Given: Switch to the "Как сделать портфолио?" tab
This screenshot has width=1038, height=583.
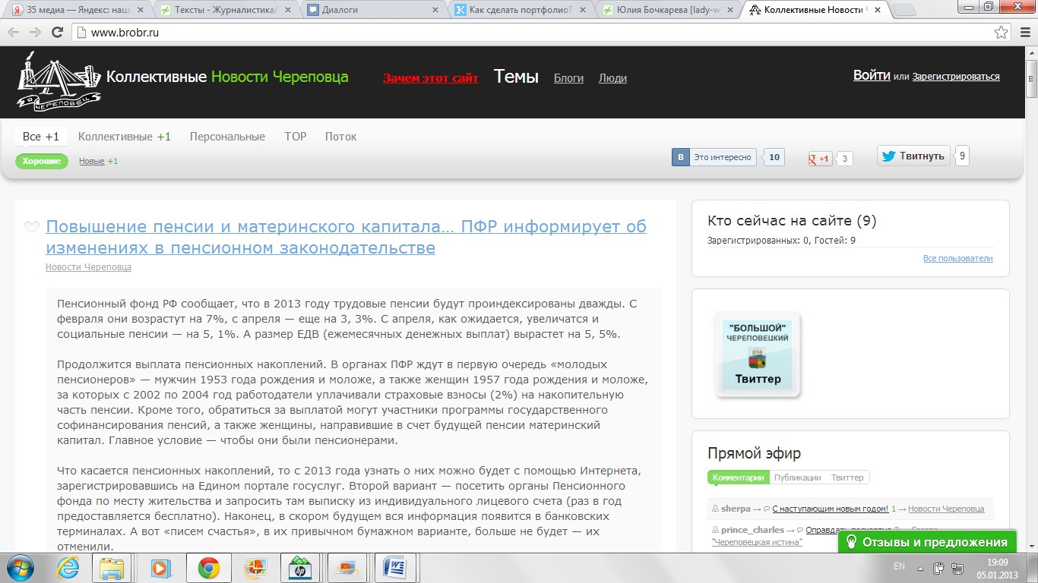Looking at the screenshot, I should pos(519,11).
